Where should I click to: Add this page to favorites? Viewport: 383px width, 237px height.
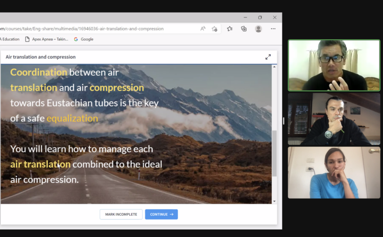(x=214, y=29)
